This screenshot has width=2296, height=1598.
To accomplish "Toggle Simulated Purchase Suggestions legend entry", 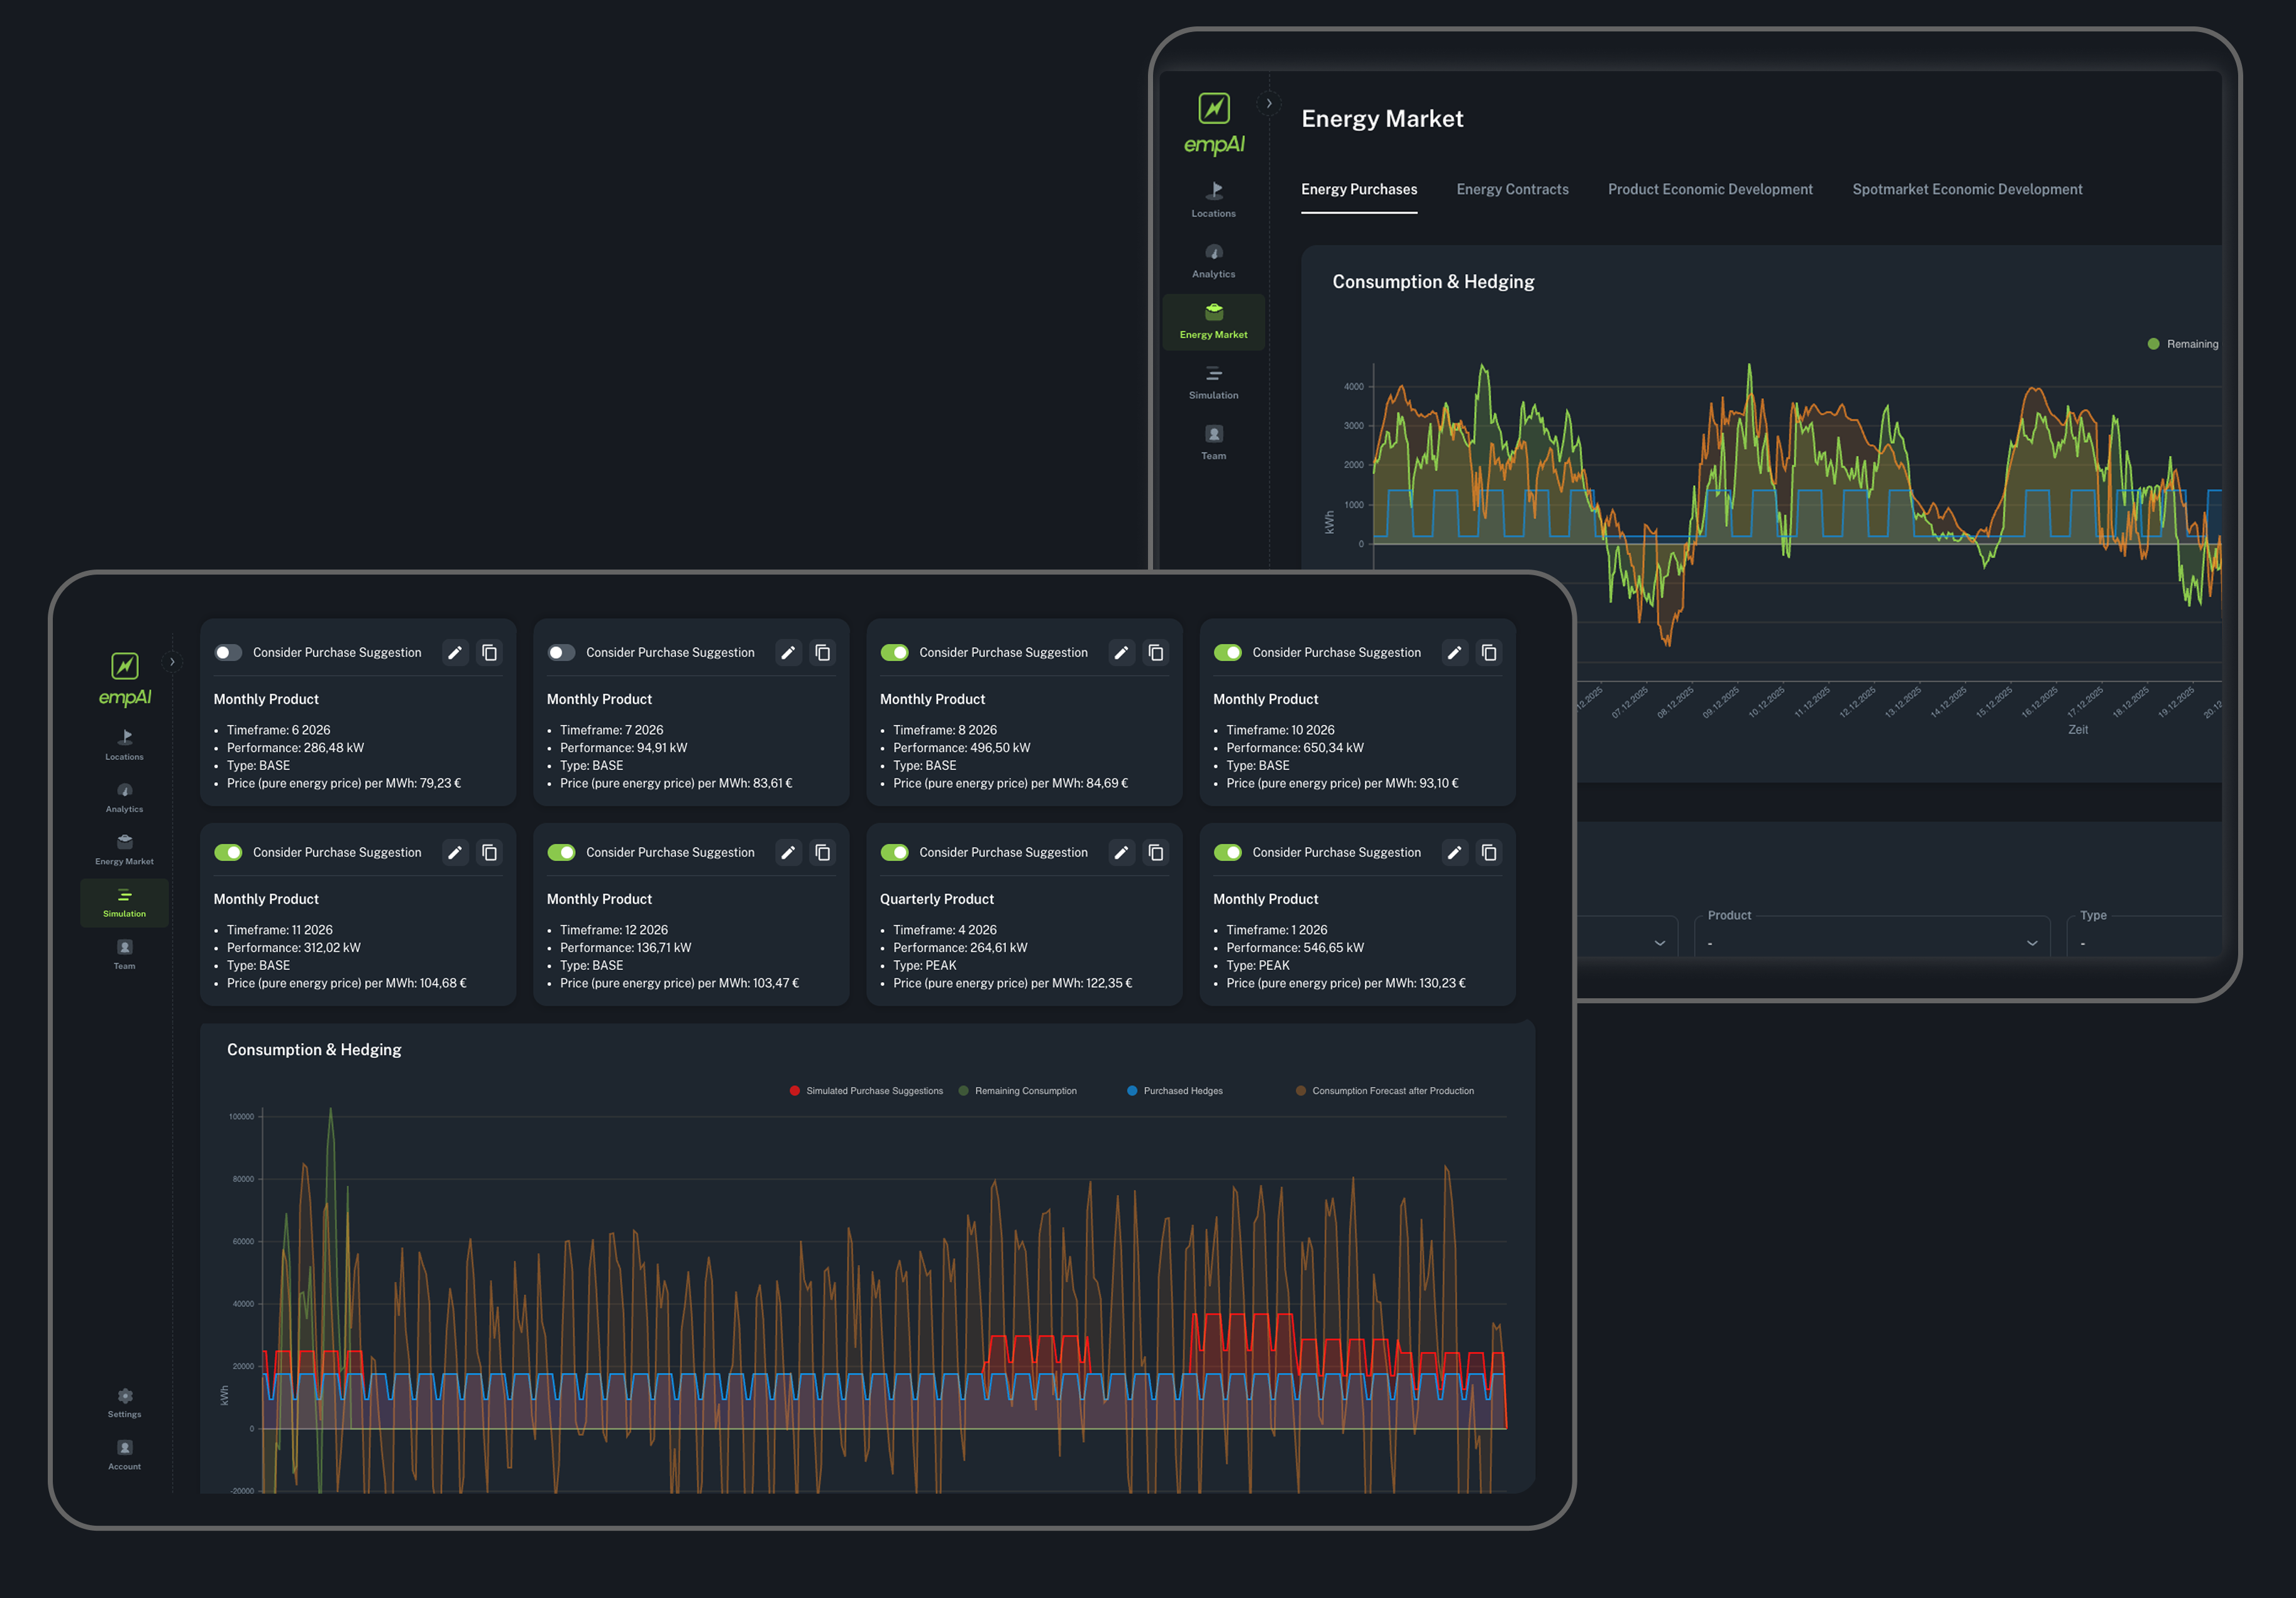I will [866, 1091].
